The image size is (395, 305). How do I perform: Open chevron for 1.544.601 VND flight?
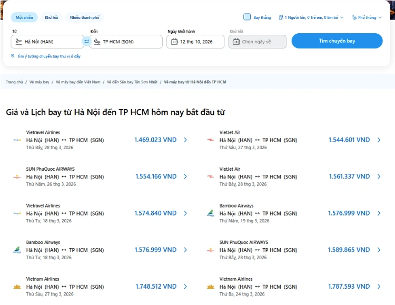coord(379,140)
